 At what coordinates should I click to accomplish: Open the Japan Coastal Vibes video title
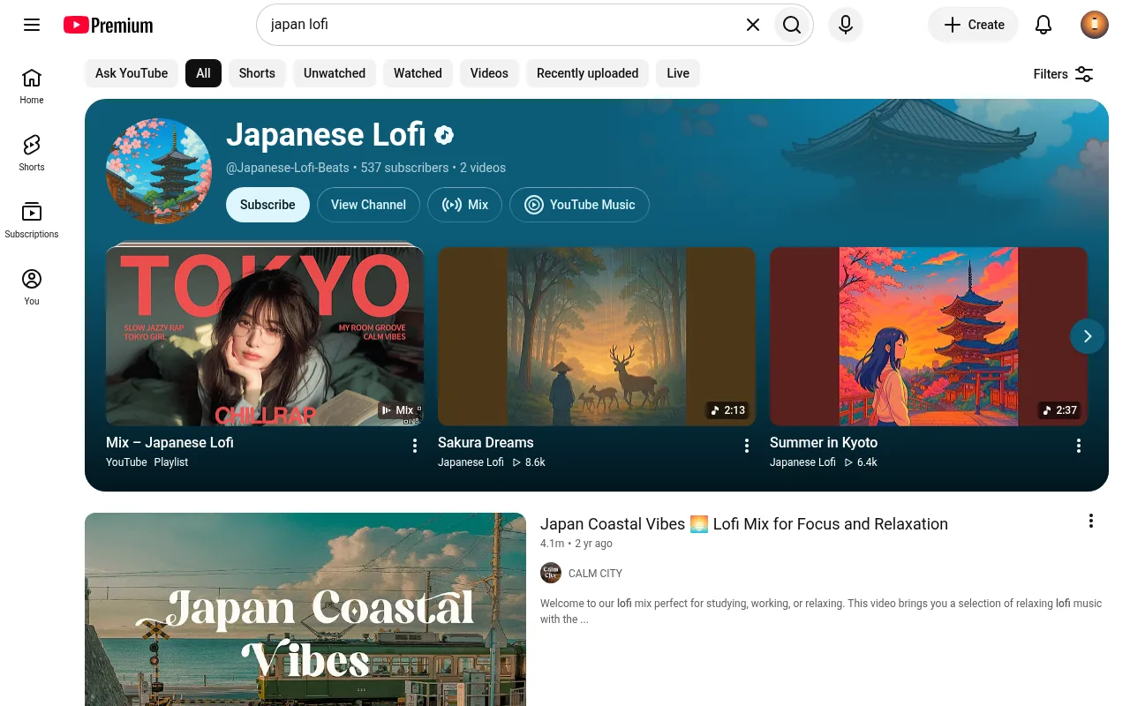coord(744,524)
